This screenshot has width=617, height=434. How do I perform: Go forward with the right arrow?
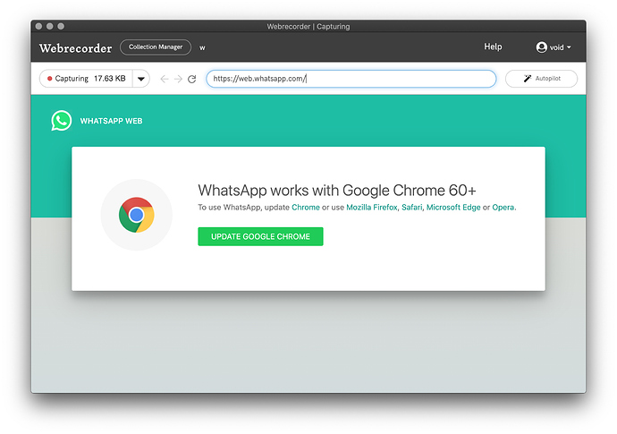click(178, 79)
